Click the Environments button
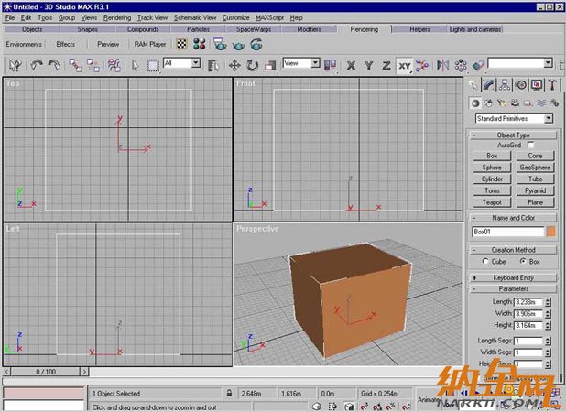 (x=24, y=43)
